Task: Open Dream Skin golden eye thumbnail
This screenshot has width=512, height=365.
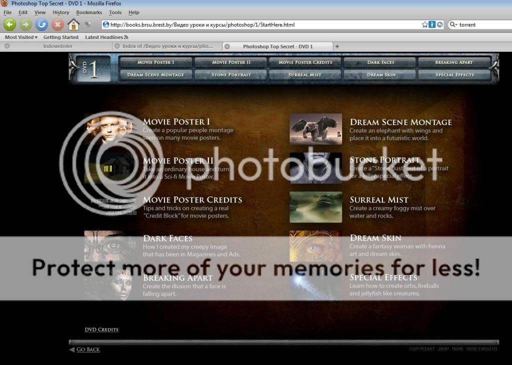Action: coord(316,246)
